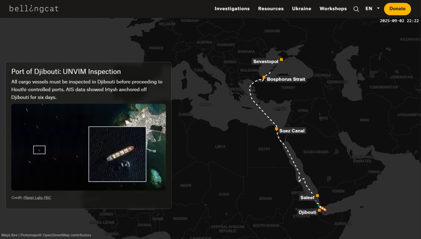Click the Sevastopol orange map marker
421x239 pixels.
281,60
